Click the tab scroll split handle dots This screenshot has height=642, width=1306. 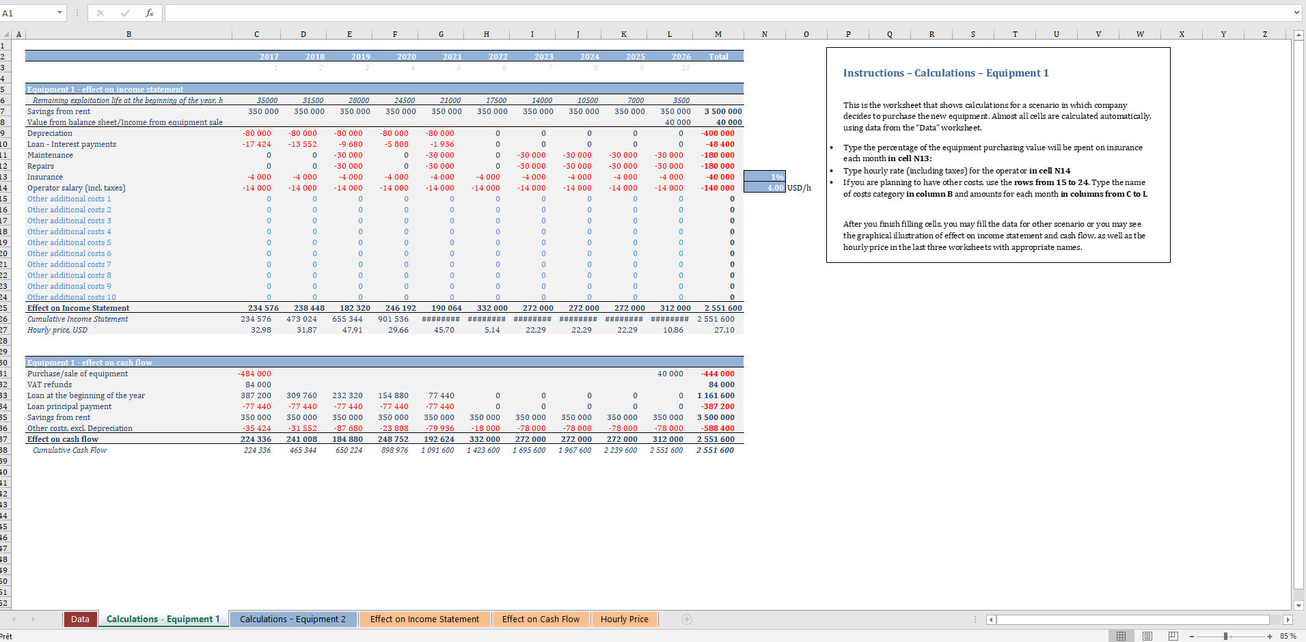[x=975, y=619]
